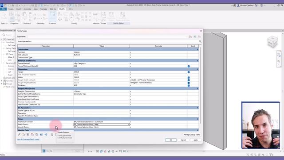The height and width of the screenshot is (160, 284).
Task: Click the Measure tool icon in ribbon
Action: (95, 14)
